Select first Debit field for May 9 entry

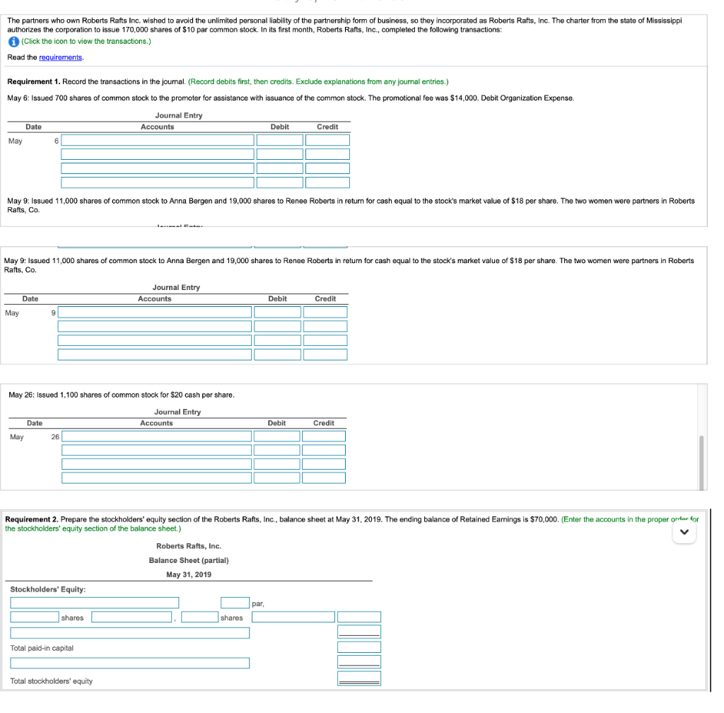277,312
